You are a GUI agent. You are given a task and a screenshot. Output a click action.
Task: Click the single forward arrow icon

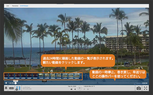pos(84,89)
